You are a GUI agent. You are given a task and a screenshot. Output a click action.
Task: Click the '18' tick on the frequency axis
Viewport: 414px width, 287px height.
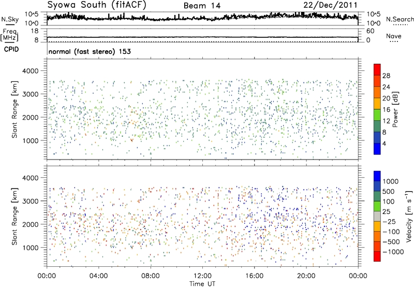click(35, 31)
